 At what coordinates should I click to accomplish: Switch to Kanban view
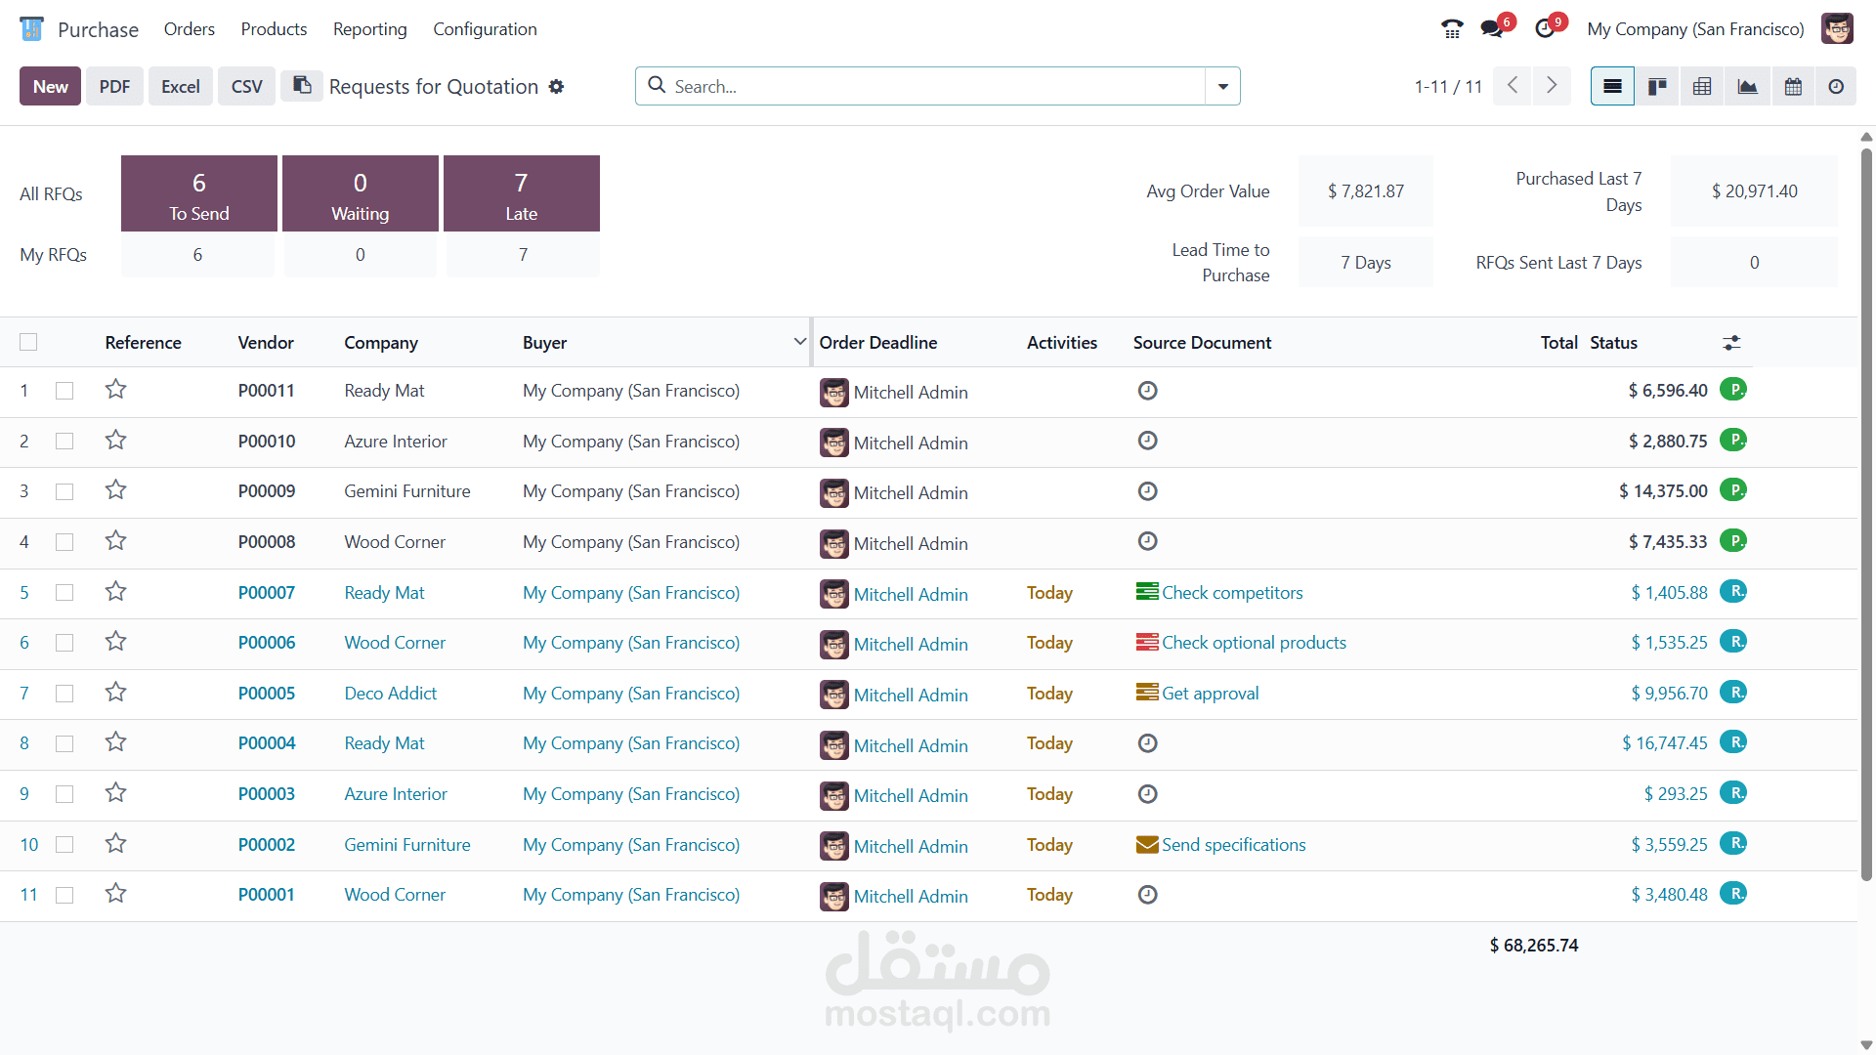click(1657, 87)
